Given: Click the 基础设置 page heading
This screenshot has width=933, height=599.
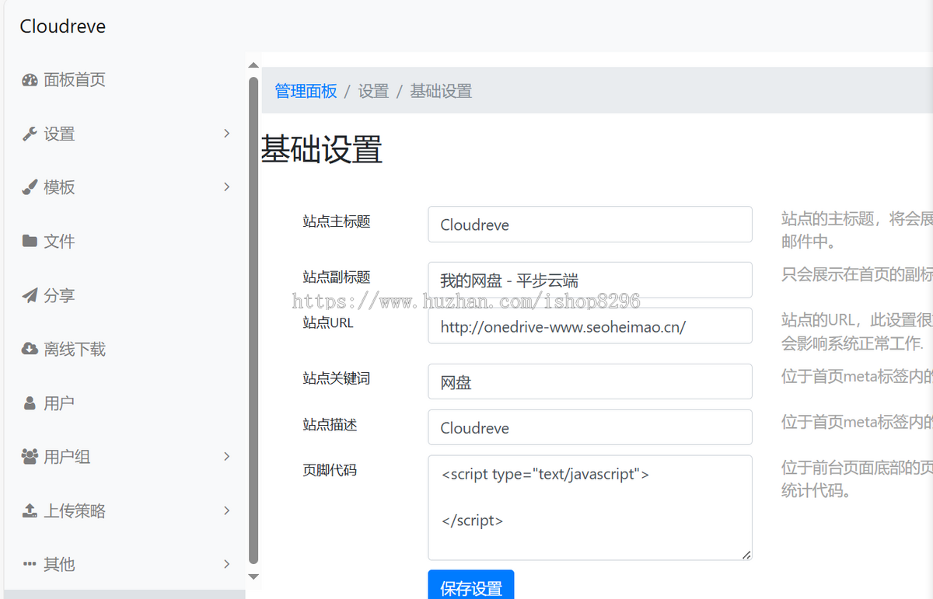Looking at the screenshot, I should [x=321, y=149].
